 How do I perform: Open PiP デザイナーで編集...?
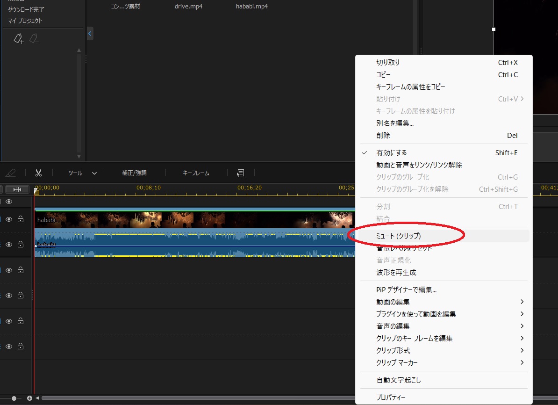[x=444, y=289]
